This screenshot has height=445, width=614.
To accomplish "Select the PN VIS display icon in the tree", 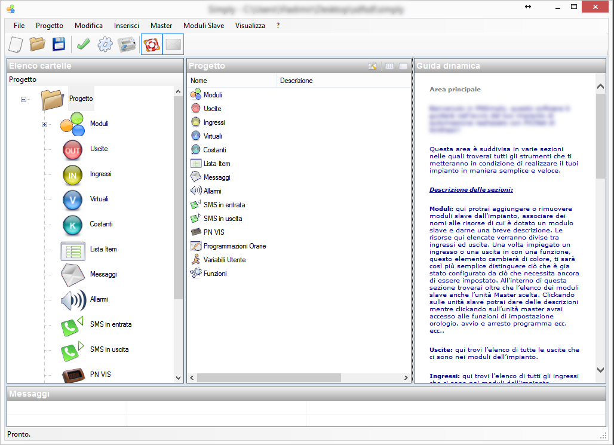I will point(73,375).
